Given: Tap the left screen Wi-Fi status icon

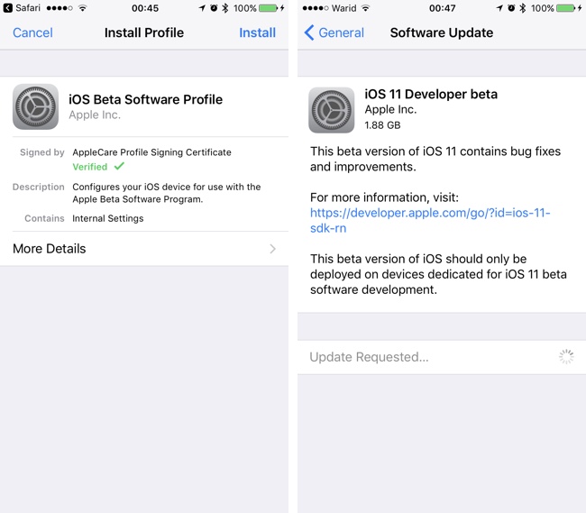Looking at the screenshot, I should point(83,8).
